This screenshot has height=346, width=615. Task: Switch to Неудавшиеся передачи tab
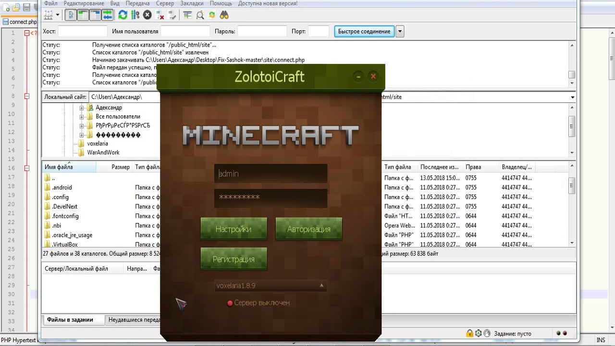coord(134,320)
